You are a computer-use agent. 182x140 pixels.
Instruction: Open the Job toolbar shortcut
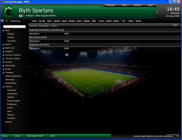[x=123, y=21]
